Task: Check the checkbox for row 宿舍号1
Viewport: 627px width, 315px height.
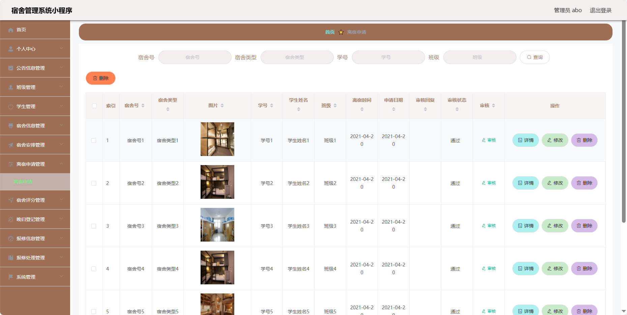Action: (94, 140)
